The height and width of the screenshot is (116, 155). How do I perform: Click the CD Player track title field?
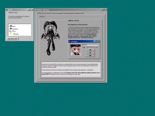tap(90, 45)
